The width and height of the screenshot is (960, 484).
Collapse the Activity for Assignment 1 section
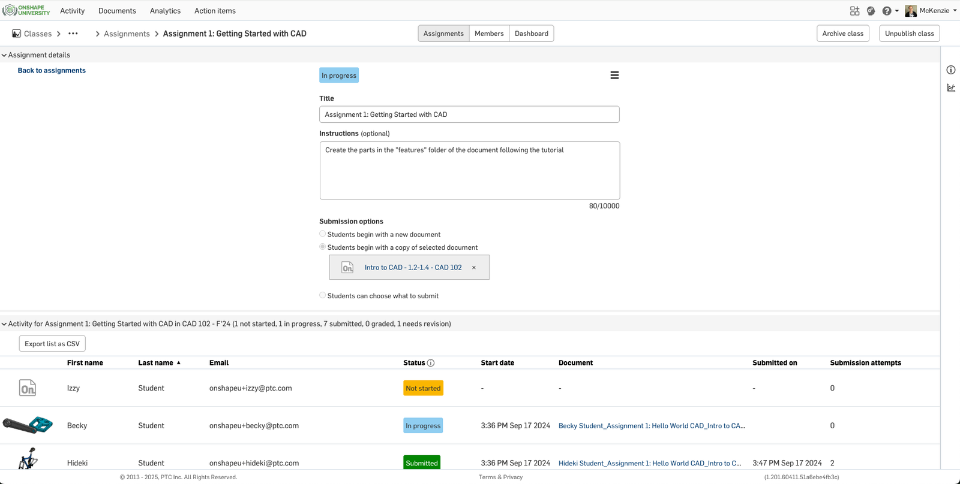(x=4, y=324)
